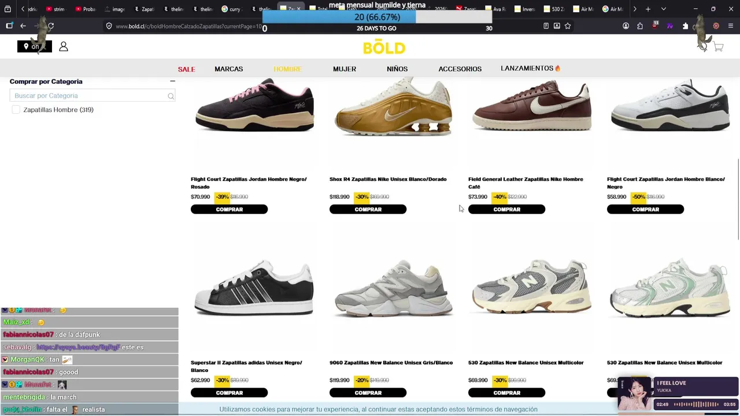Switch to the 'Invers' browser tab

(x=526, y=9)
